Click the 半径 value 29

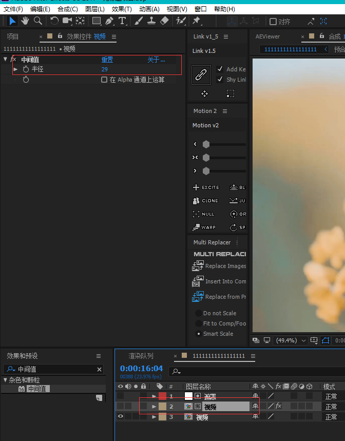coord(105,69)
